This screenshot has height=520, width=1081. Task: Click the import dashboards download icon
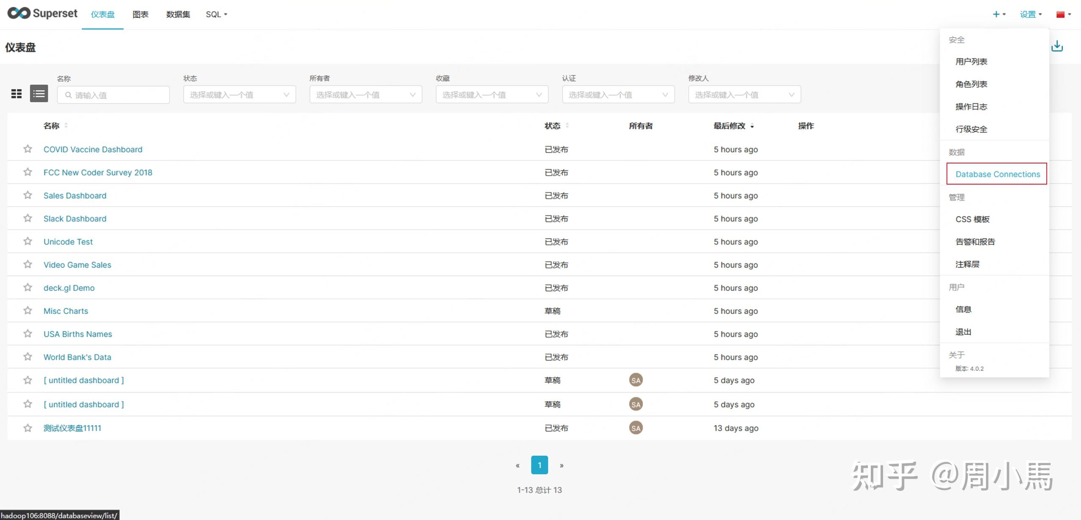pos(1057,46)
